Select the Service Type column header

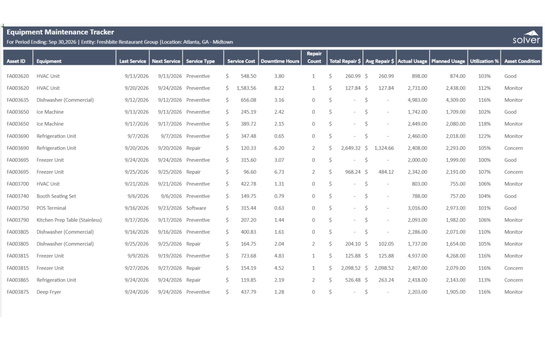[x=200, y=61]
